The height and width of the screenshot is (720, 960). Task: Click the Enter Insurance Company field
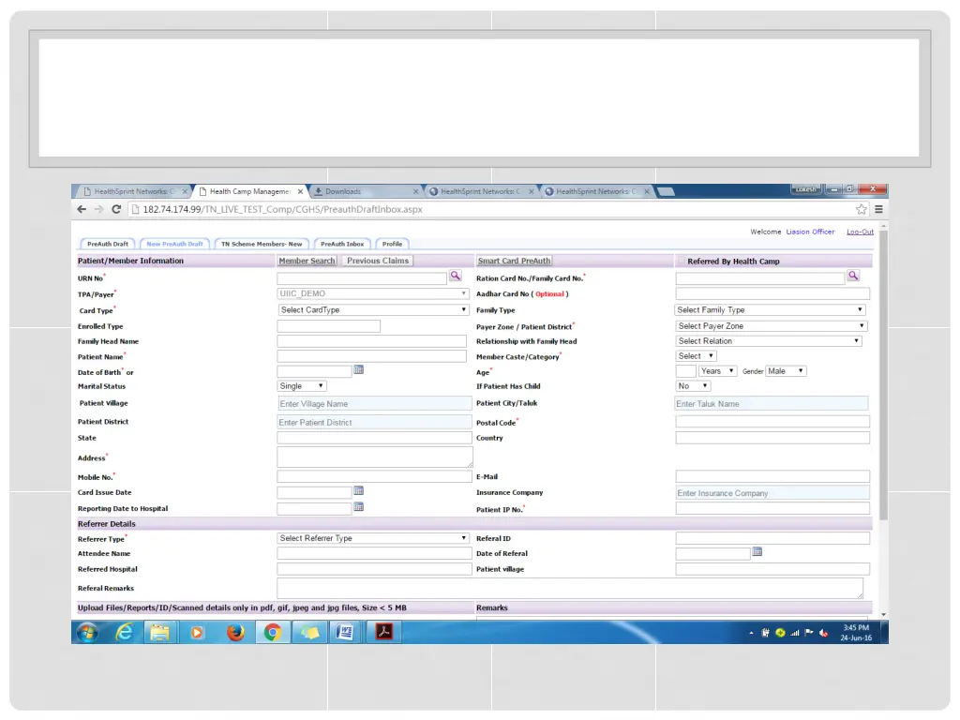point(772,493)
